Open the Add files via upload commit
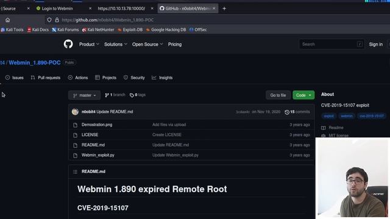Image resolution: width=390 pixels, height=219 pixels. click(169, 125)
